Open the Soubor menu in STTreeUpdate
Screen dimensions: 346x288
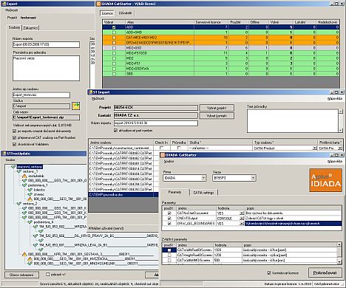(x=10, y=160)
